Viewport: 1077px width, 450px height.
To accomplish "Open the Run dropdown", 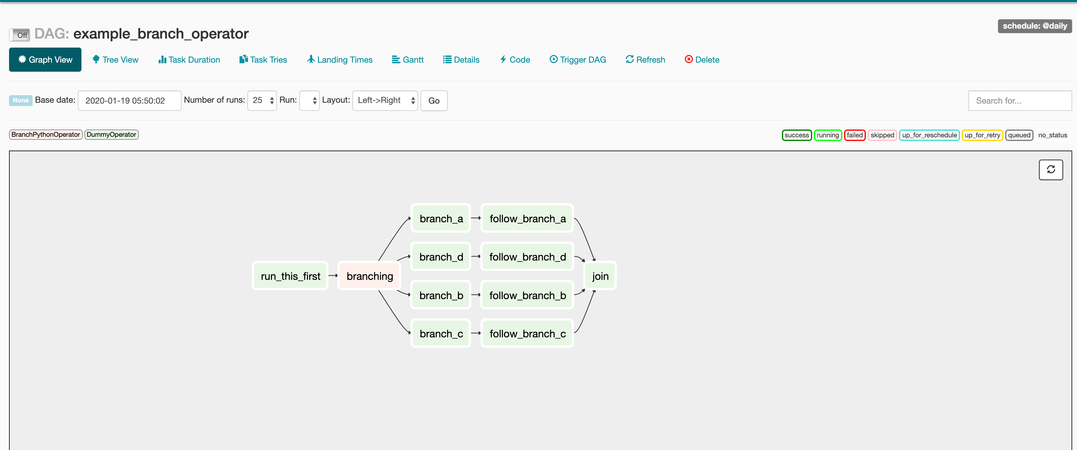I will (310, 101).
